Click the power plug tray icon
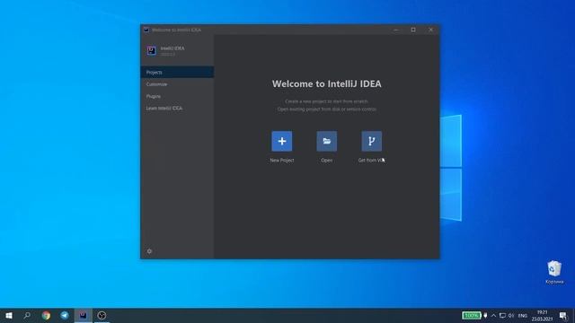Screen dimensions: 575x323 [x=485, y=315]
